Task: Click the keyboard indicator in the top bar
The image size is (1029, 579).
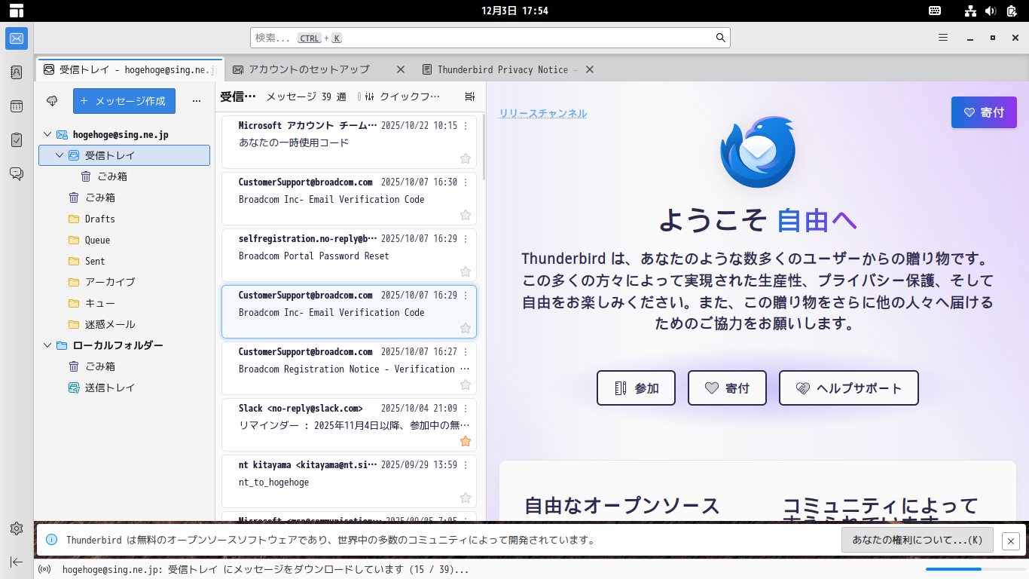Action: (935, 11)
